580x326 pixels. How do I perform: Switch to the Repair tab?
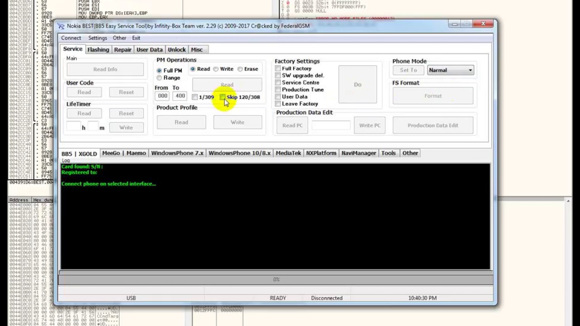(x=123, y=50)
